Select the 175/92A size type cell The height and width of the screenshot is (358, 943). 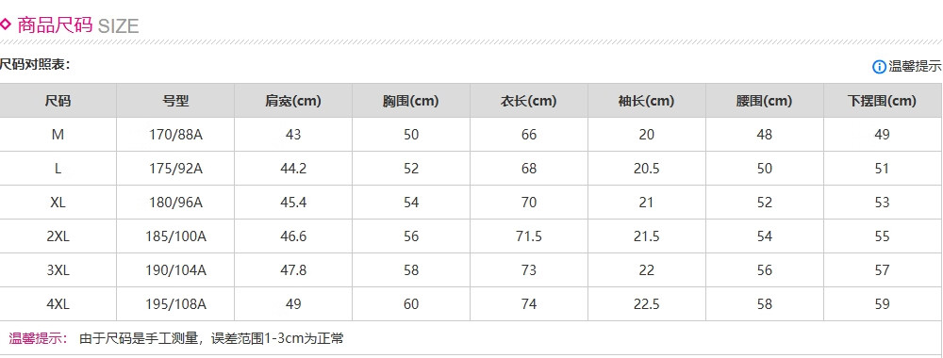click(175, 169)
